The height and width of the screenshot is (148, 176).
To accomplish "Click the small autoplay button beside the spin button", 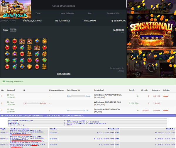I will 138,74.
